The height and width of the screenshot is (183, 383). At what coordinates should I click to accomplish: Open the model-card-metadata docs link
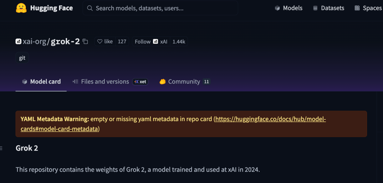point(173,124)
